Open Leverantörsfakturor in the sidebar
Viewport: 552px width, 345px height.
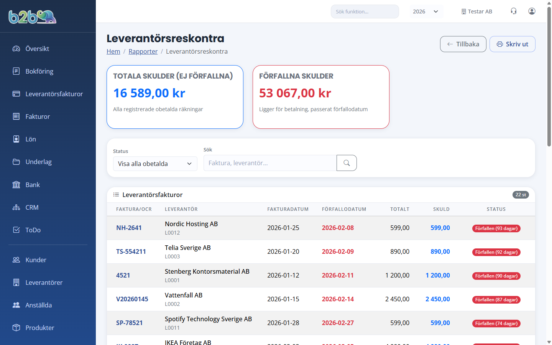pos(48,94)
